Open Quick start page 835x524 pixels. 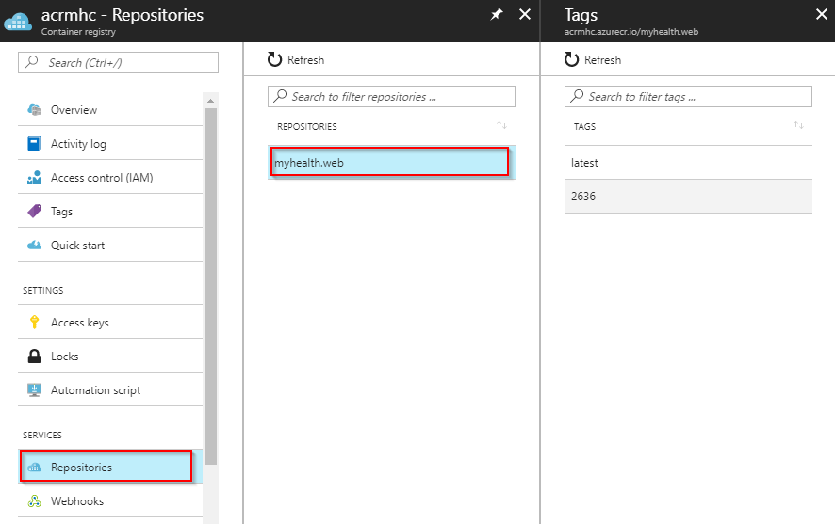[110, 245]
